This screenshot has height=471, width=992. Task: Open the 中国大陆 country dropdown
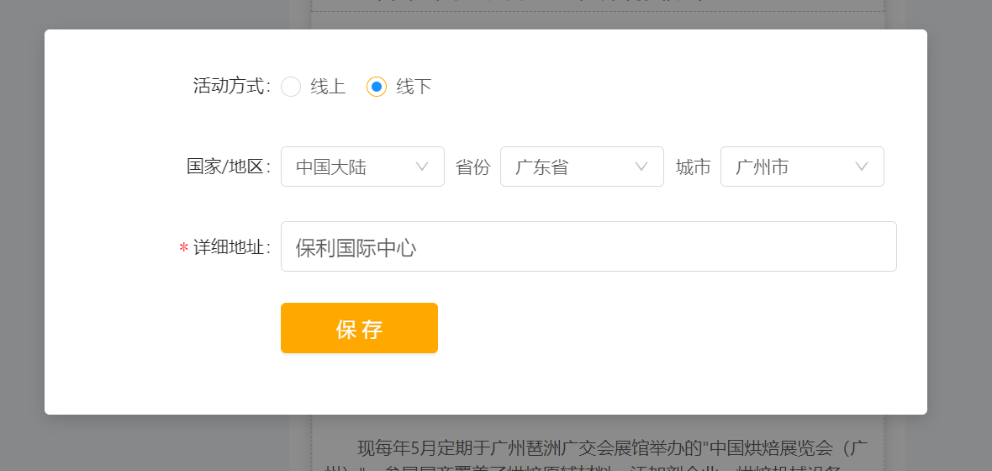[x=362, y=167]
